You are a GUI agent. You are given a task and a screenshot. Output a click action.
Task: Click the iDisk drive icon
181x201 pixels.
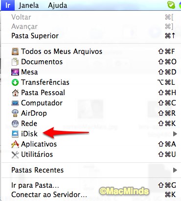click(15, 134)
